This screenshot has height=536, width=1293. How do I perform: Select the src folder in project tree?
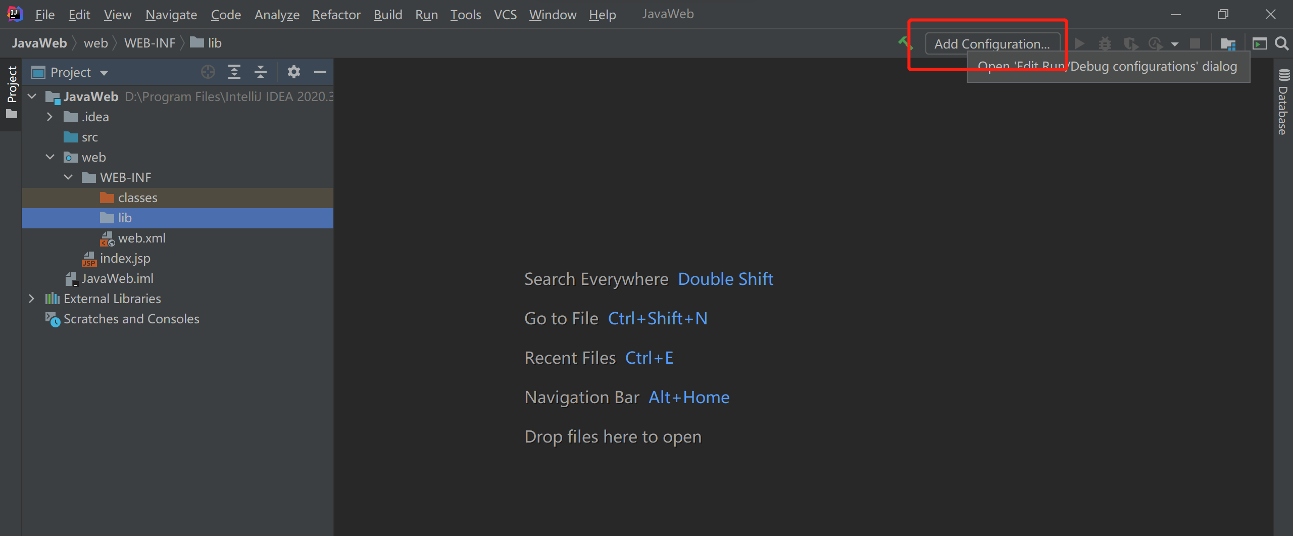click(178, 137)
